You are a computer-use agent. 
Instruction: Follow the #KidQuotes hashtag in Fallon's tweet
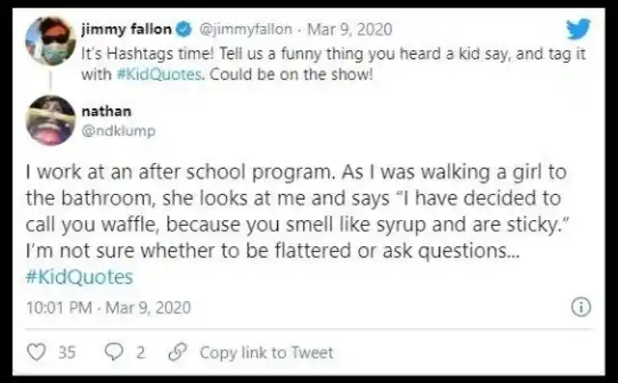[x=160, y=74]
